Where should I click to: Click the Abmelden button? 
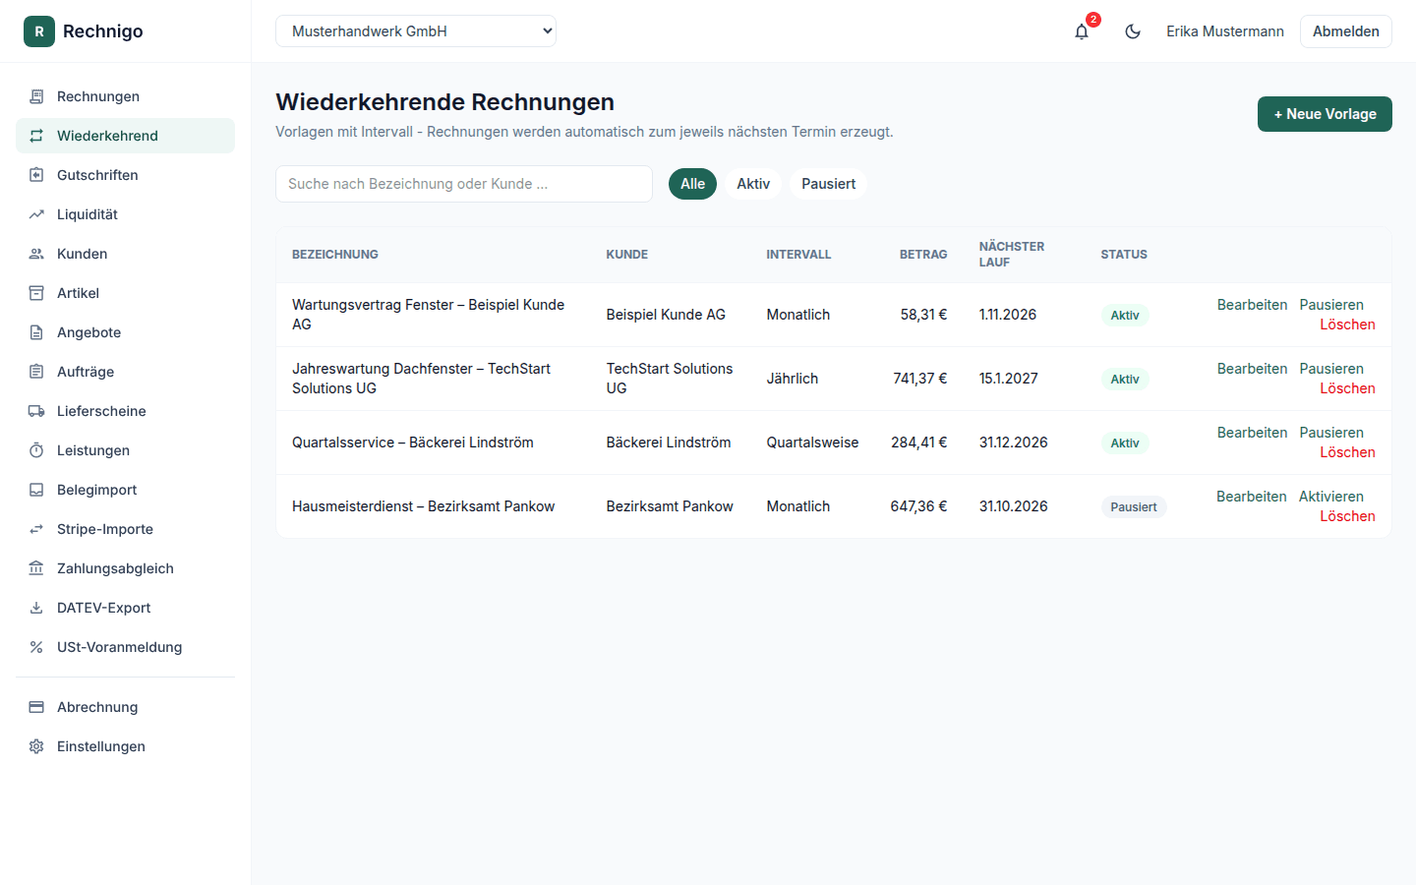[x=1345, y=31]
